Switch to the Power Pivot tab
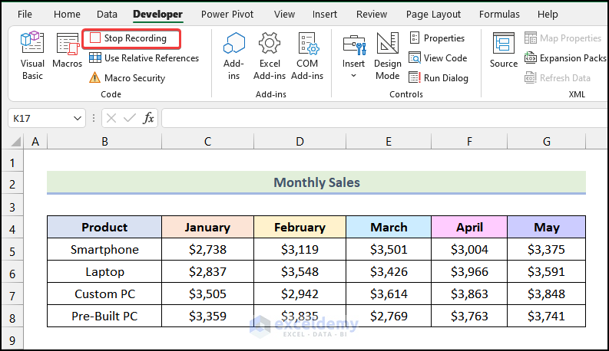 pyautogui.click(x=227, y=14)
